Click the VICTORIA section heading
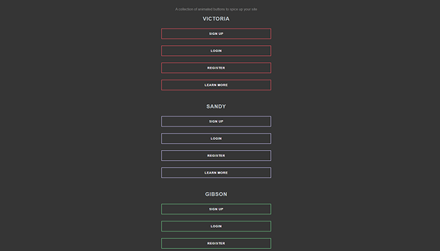 tap(216, 19)
